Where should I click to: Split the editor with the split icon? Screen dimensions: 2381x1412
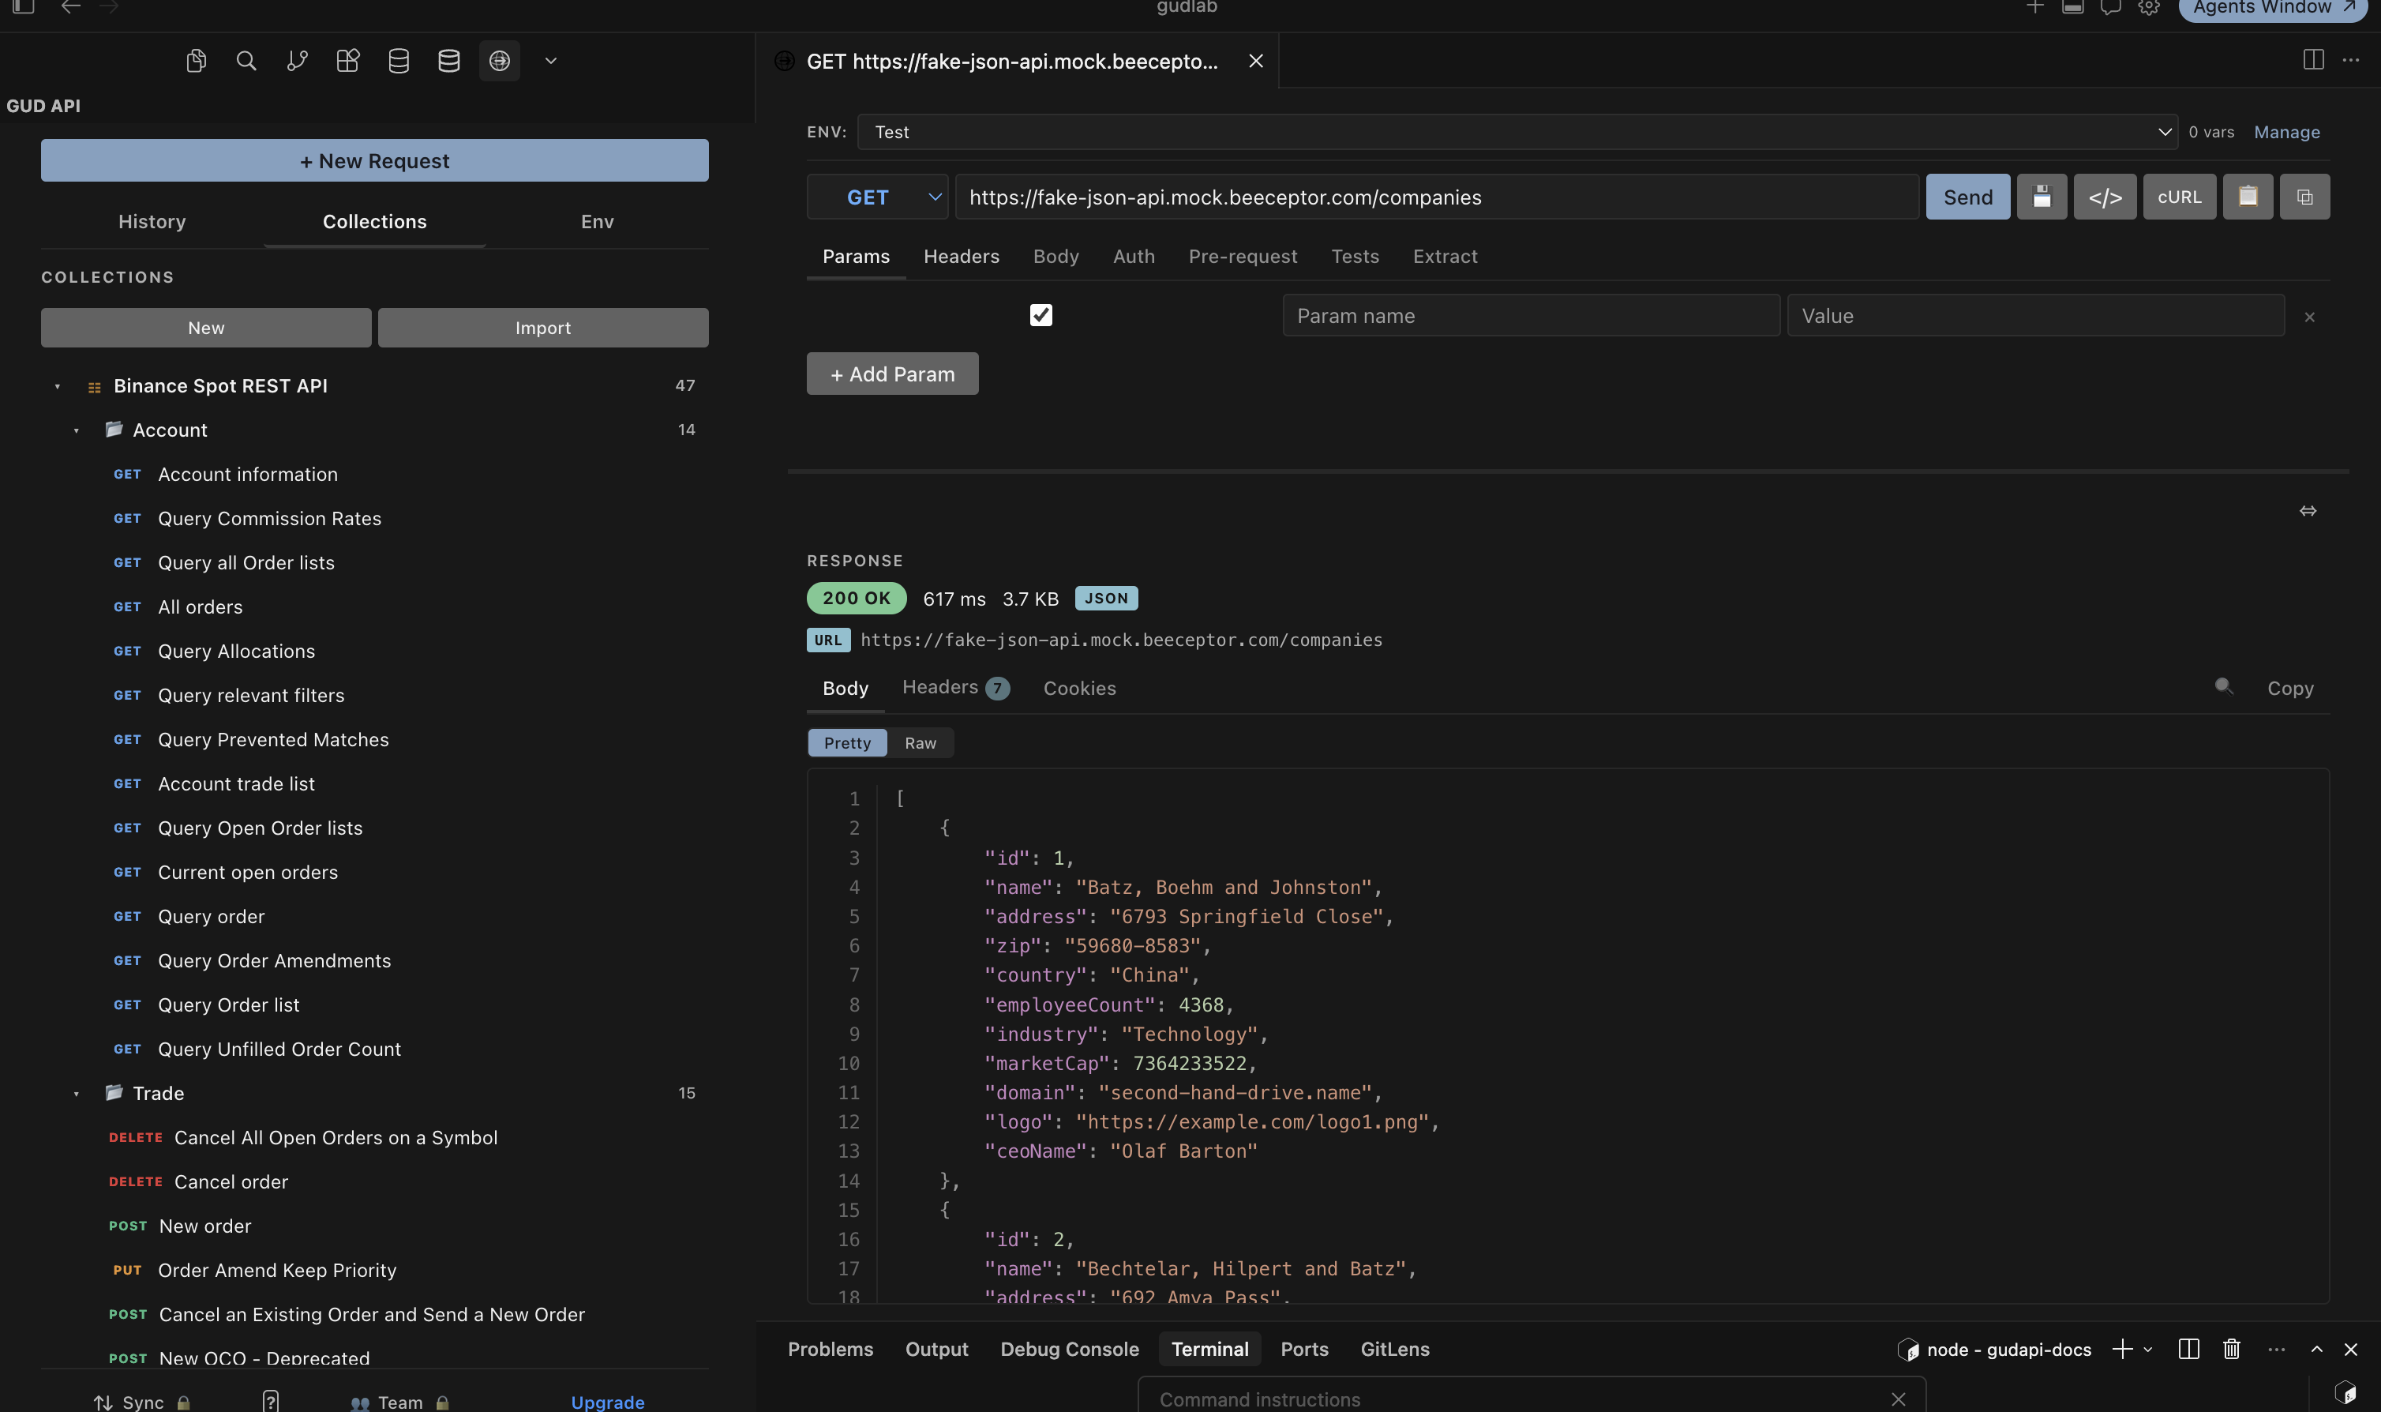[x=2313, y=60]
